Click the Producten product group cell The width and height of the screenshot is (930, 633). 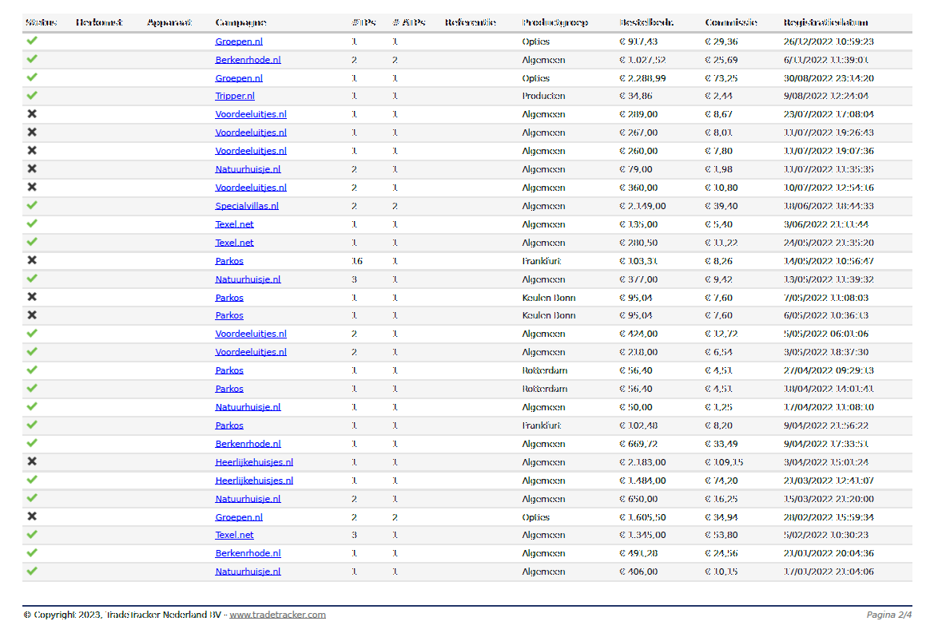tap(543, 96)
